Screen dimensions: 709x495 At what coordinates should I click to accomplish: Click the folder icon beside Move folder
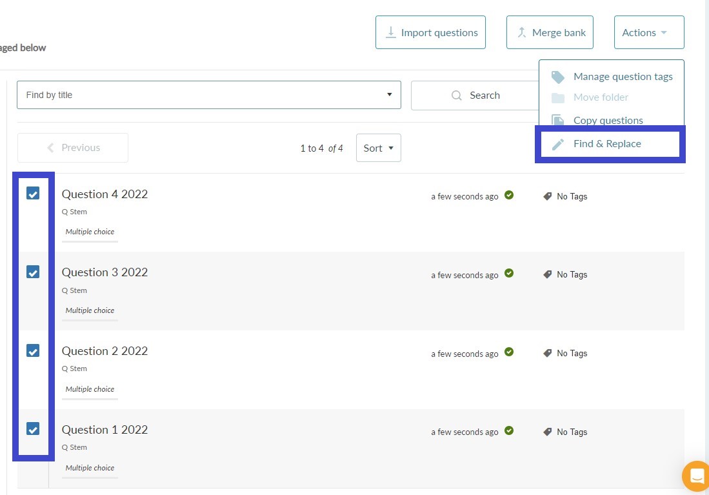557,97
